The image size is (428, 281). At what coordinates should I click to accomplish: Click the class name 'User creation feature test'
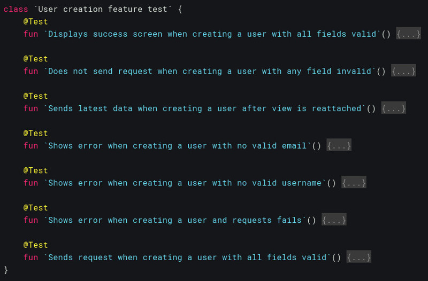[x=103, y=9]
